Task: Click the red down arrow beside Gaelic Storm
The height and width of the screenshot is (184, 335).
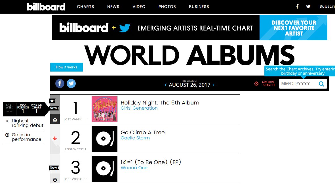Action: click(55, 138)
